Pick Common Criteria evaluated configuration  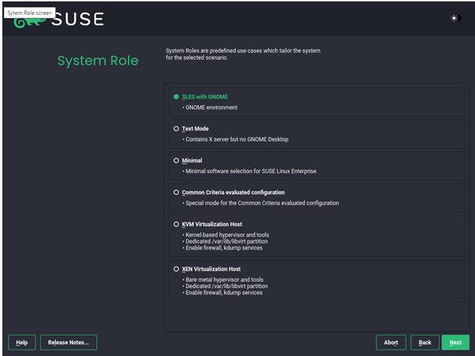click(176, 192)
